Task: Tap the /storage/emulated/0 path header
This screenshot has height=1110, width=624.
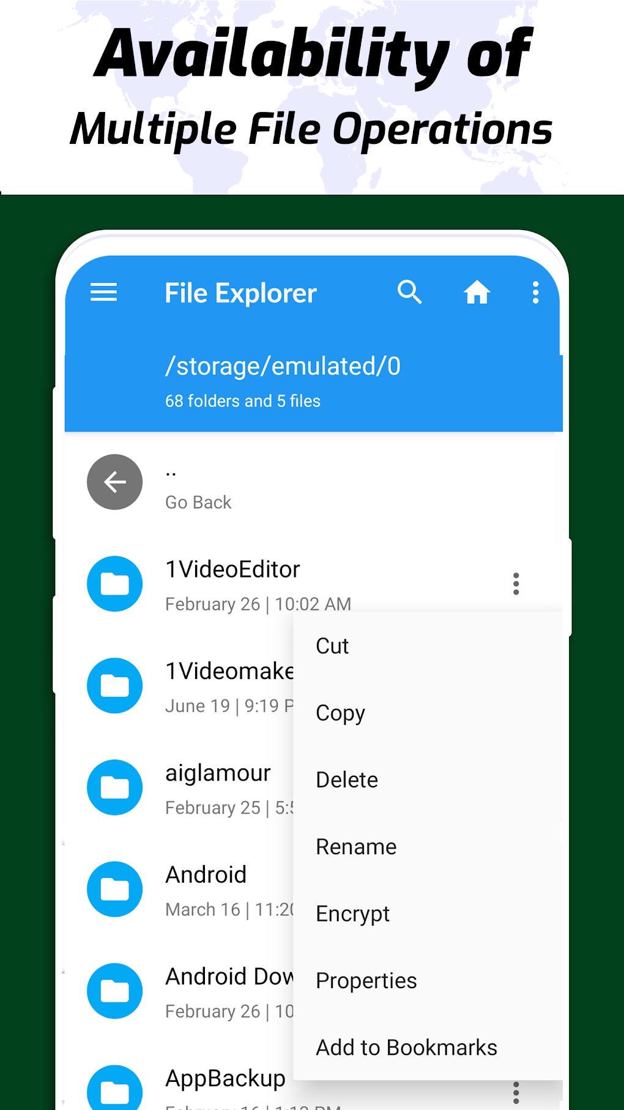Action: click(283, 366)
